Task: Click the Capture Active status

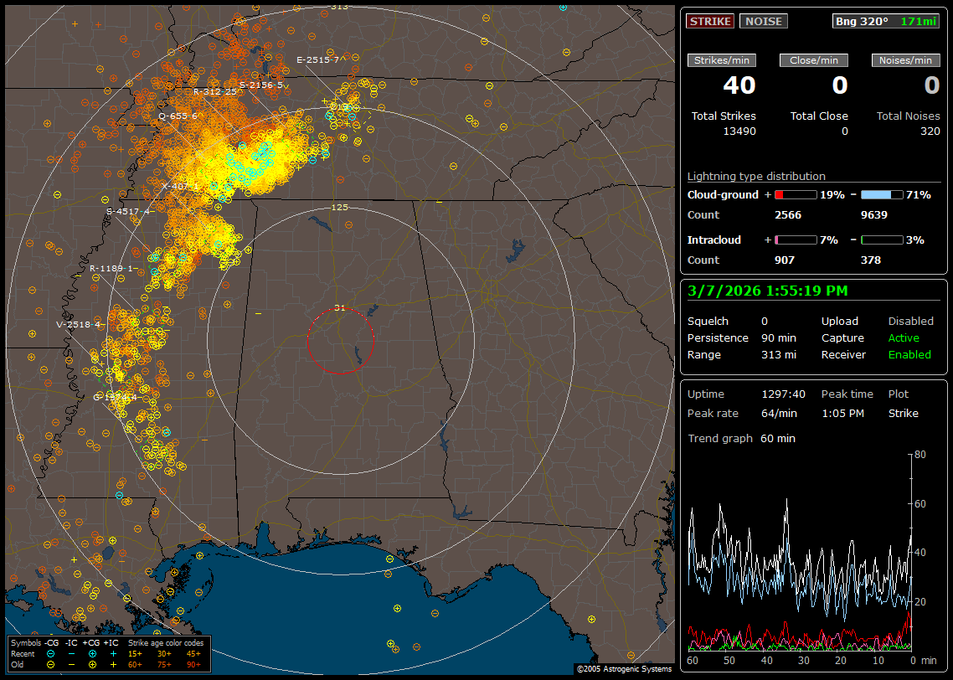Action: tap(904, 337)
